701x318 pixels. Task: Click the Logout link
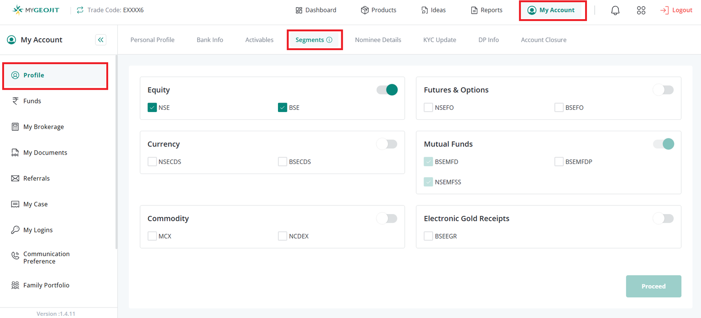[x=676, y=10]
